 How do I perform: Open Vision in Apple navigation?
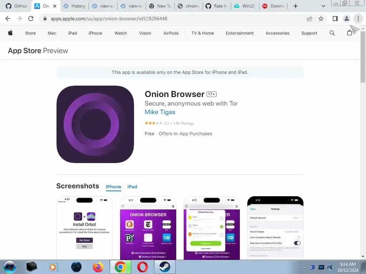click(x=145, y=33)
